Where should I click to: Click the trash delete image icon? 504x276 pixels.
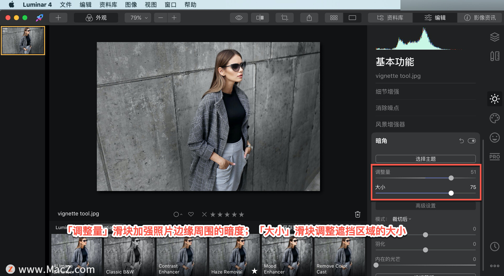[x=358, y=214]
